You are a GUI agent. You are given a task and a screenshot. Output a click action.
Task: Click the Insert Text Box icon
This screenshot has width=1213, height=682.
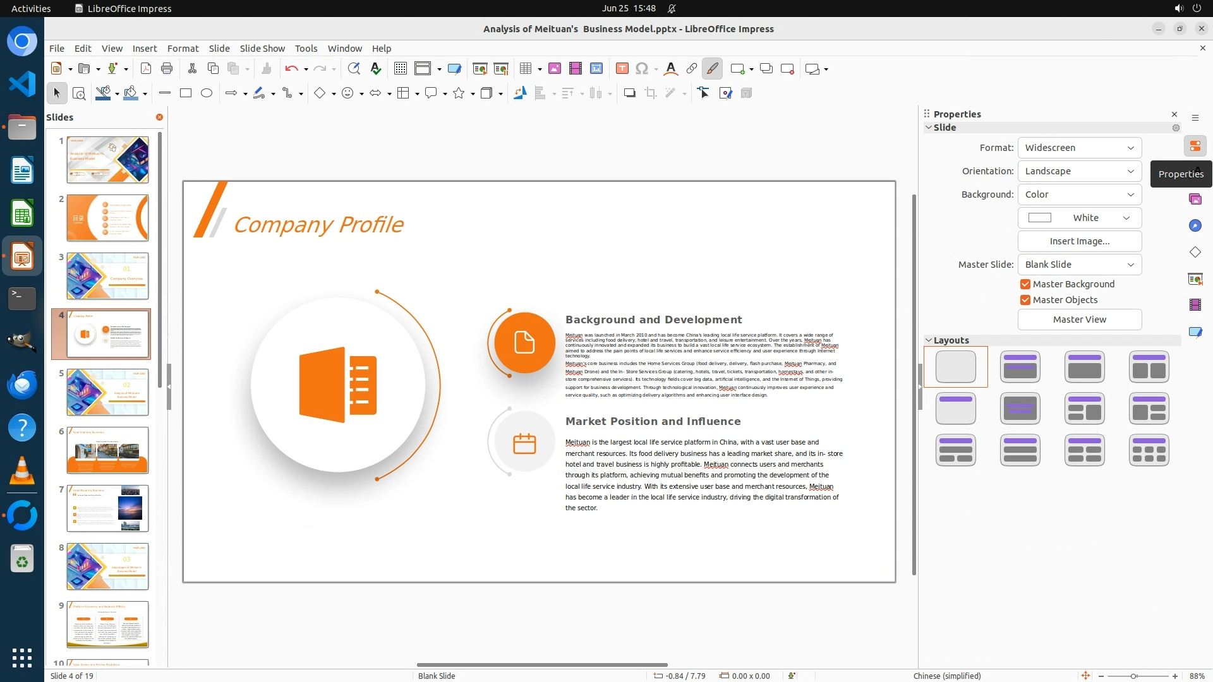[622, 69]
